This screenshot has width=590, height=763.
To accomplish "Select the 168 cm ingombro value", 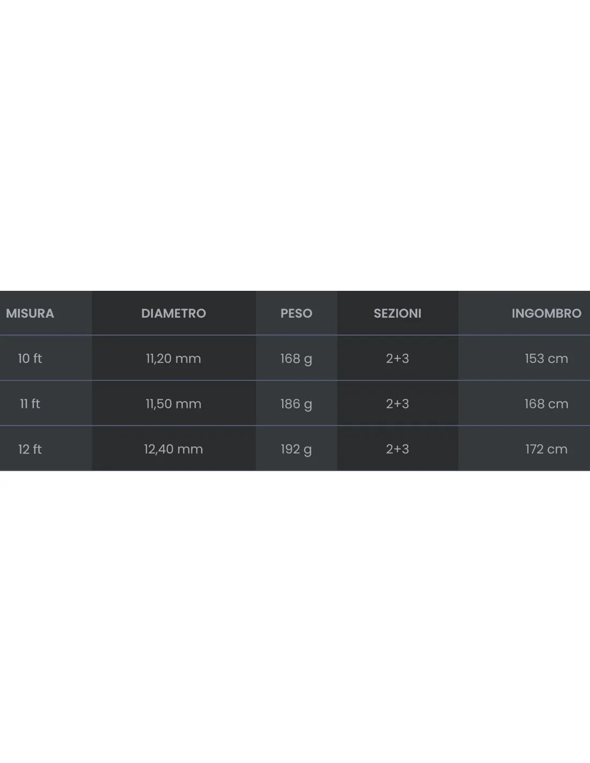I will [x=546, y=403].
